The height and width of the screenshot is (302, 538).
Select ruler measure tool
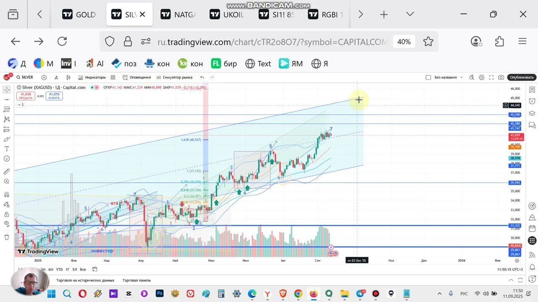coord(7,172)
